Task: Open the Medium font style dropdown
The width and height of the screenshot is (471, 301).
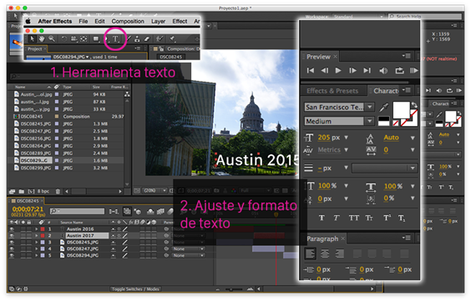Action: pyautogui.click(x=370, y=121)
